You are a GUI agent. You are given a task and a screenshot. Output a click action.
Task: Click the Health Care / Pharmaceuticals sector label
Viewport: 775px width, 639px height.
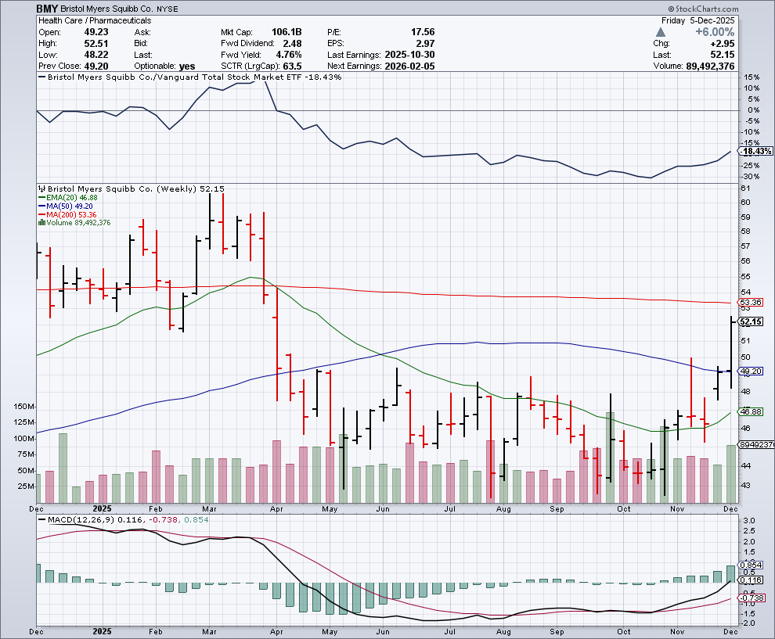pos(95,20)
